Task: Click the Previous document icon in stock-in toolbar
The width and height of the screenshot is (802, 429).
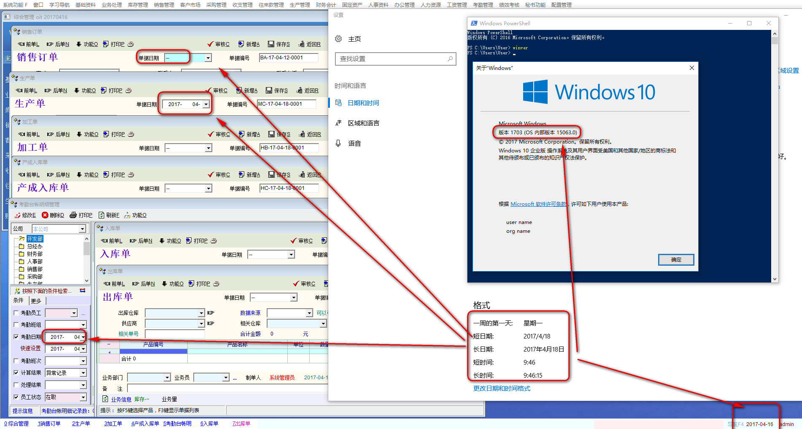Action: tap(104, 241)
